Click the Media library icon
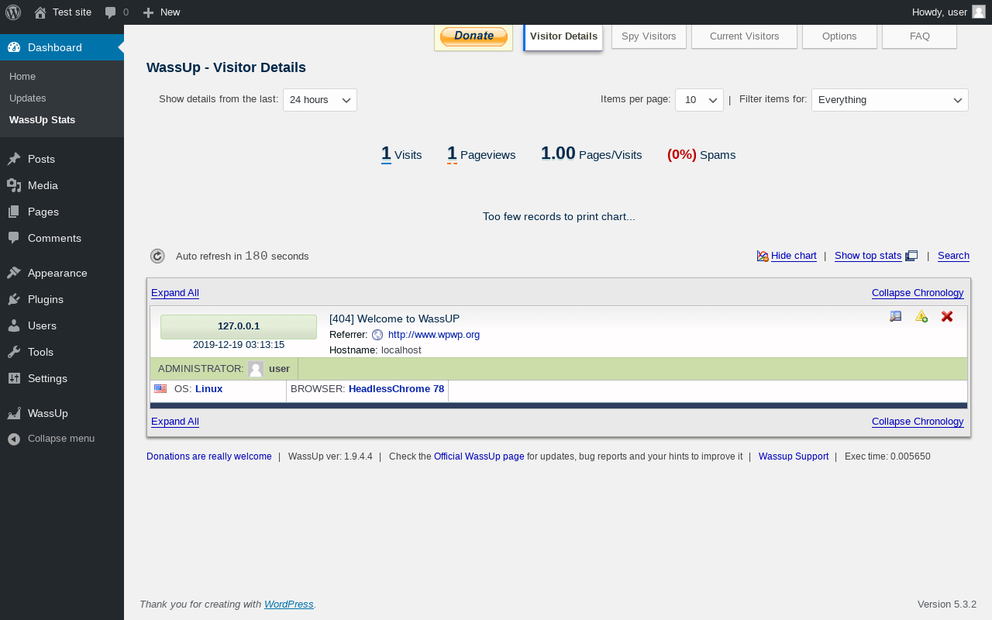 tap(14, 185)
